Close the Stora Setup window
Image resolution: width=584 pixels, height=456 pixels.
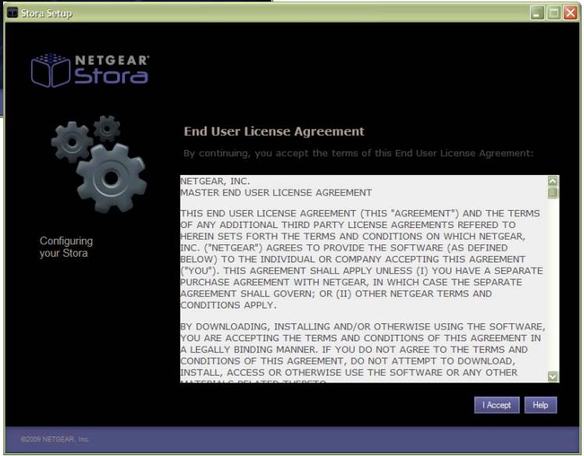click(x=570, y=13)
